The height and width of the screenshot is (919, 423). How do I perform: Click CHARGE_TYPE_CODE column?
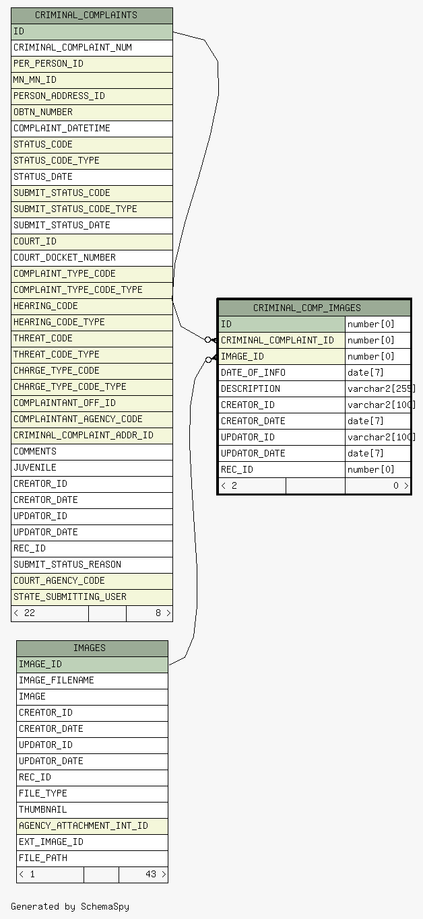(92, 371)
